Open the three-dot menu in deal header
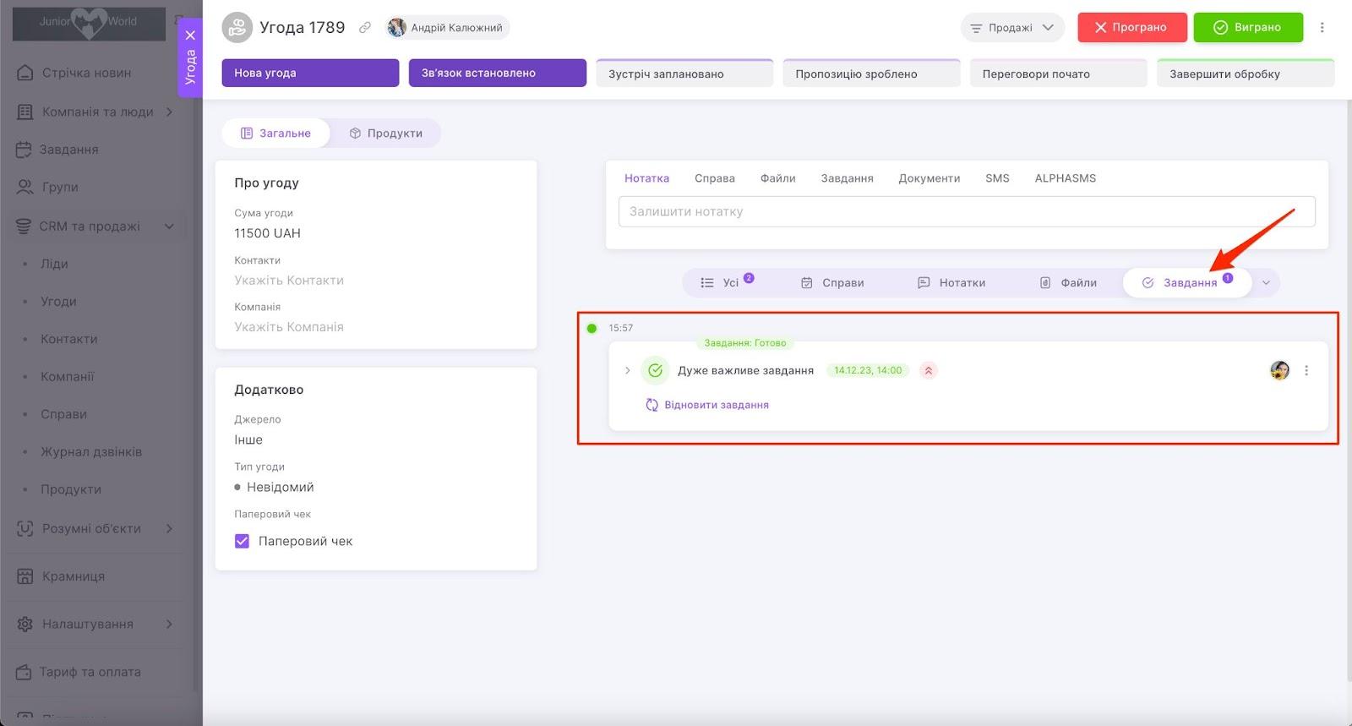 (1322, 28)
